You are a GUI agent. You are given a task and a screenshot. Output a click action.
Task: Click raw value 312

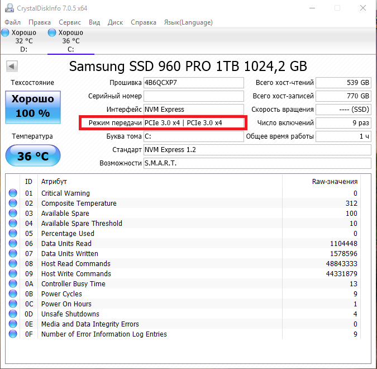pos(351,203)
